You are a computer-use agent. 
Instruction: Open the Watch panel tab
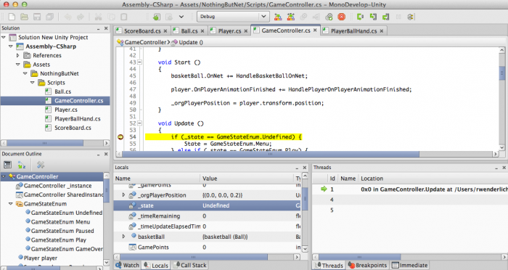pyautogui.click(x=127, y=265)
